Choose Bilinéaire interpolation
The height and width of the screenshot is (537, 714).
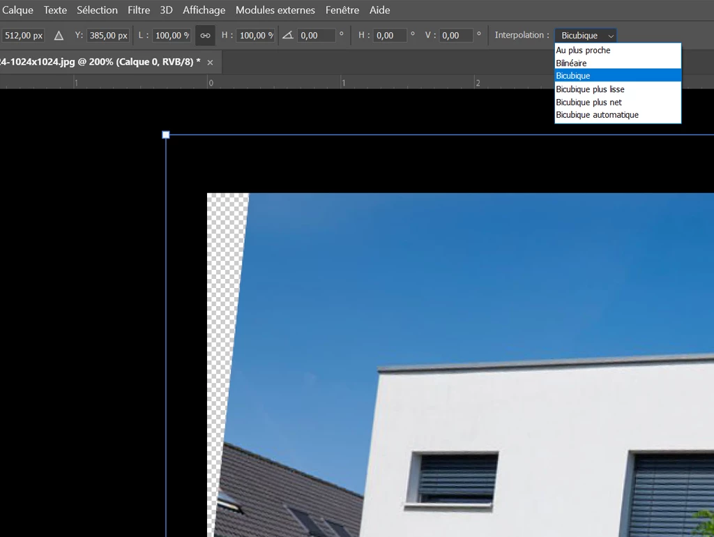(x=618, y=63)
